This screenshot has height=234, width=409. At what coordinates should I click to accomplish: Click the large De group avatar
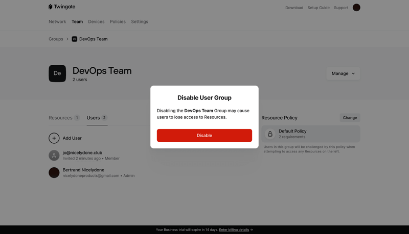[57, 73]
